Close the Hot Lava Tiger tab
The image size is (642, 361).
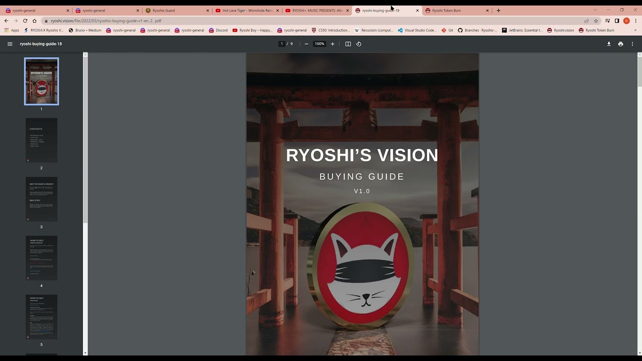(x=277, y=10)
